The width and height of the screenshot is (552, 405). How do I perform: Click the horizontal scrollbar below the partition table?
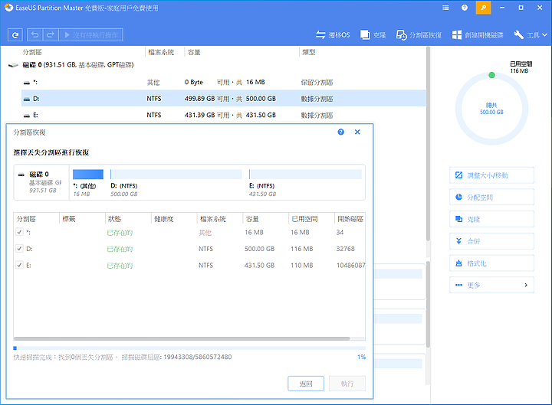pos(182,339)
